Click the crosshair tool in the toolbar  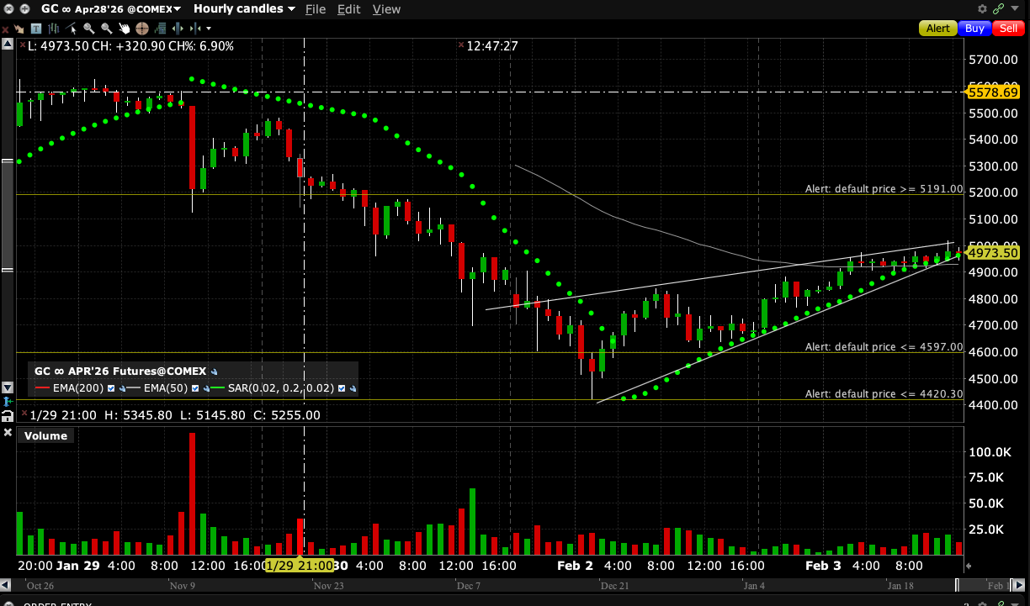click(x=142, y=29)
